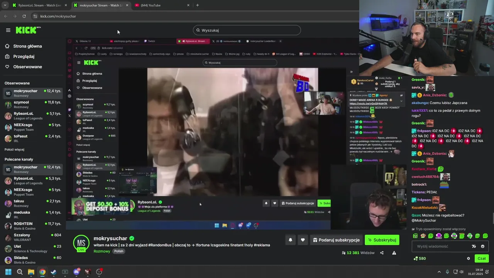The width and height of the screenshot is (494, 278).
Task: Click the translate icon in chat input
Action: (x=474, y=246)
